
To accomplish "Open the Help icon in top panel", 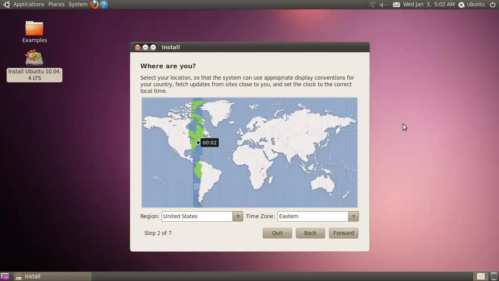I will tap(103, 4).
